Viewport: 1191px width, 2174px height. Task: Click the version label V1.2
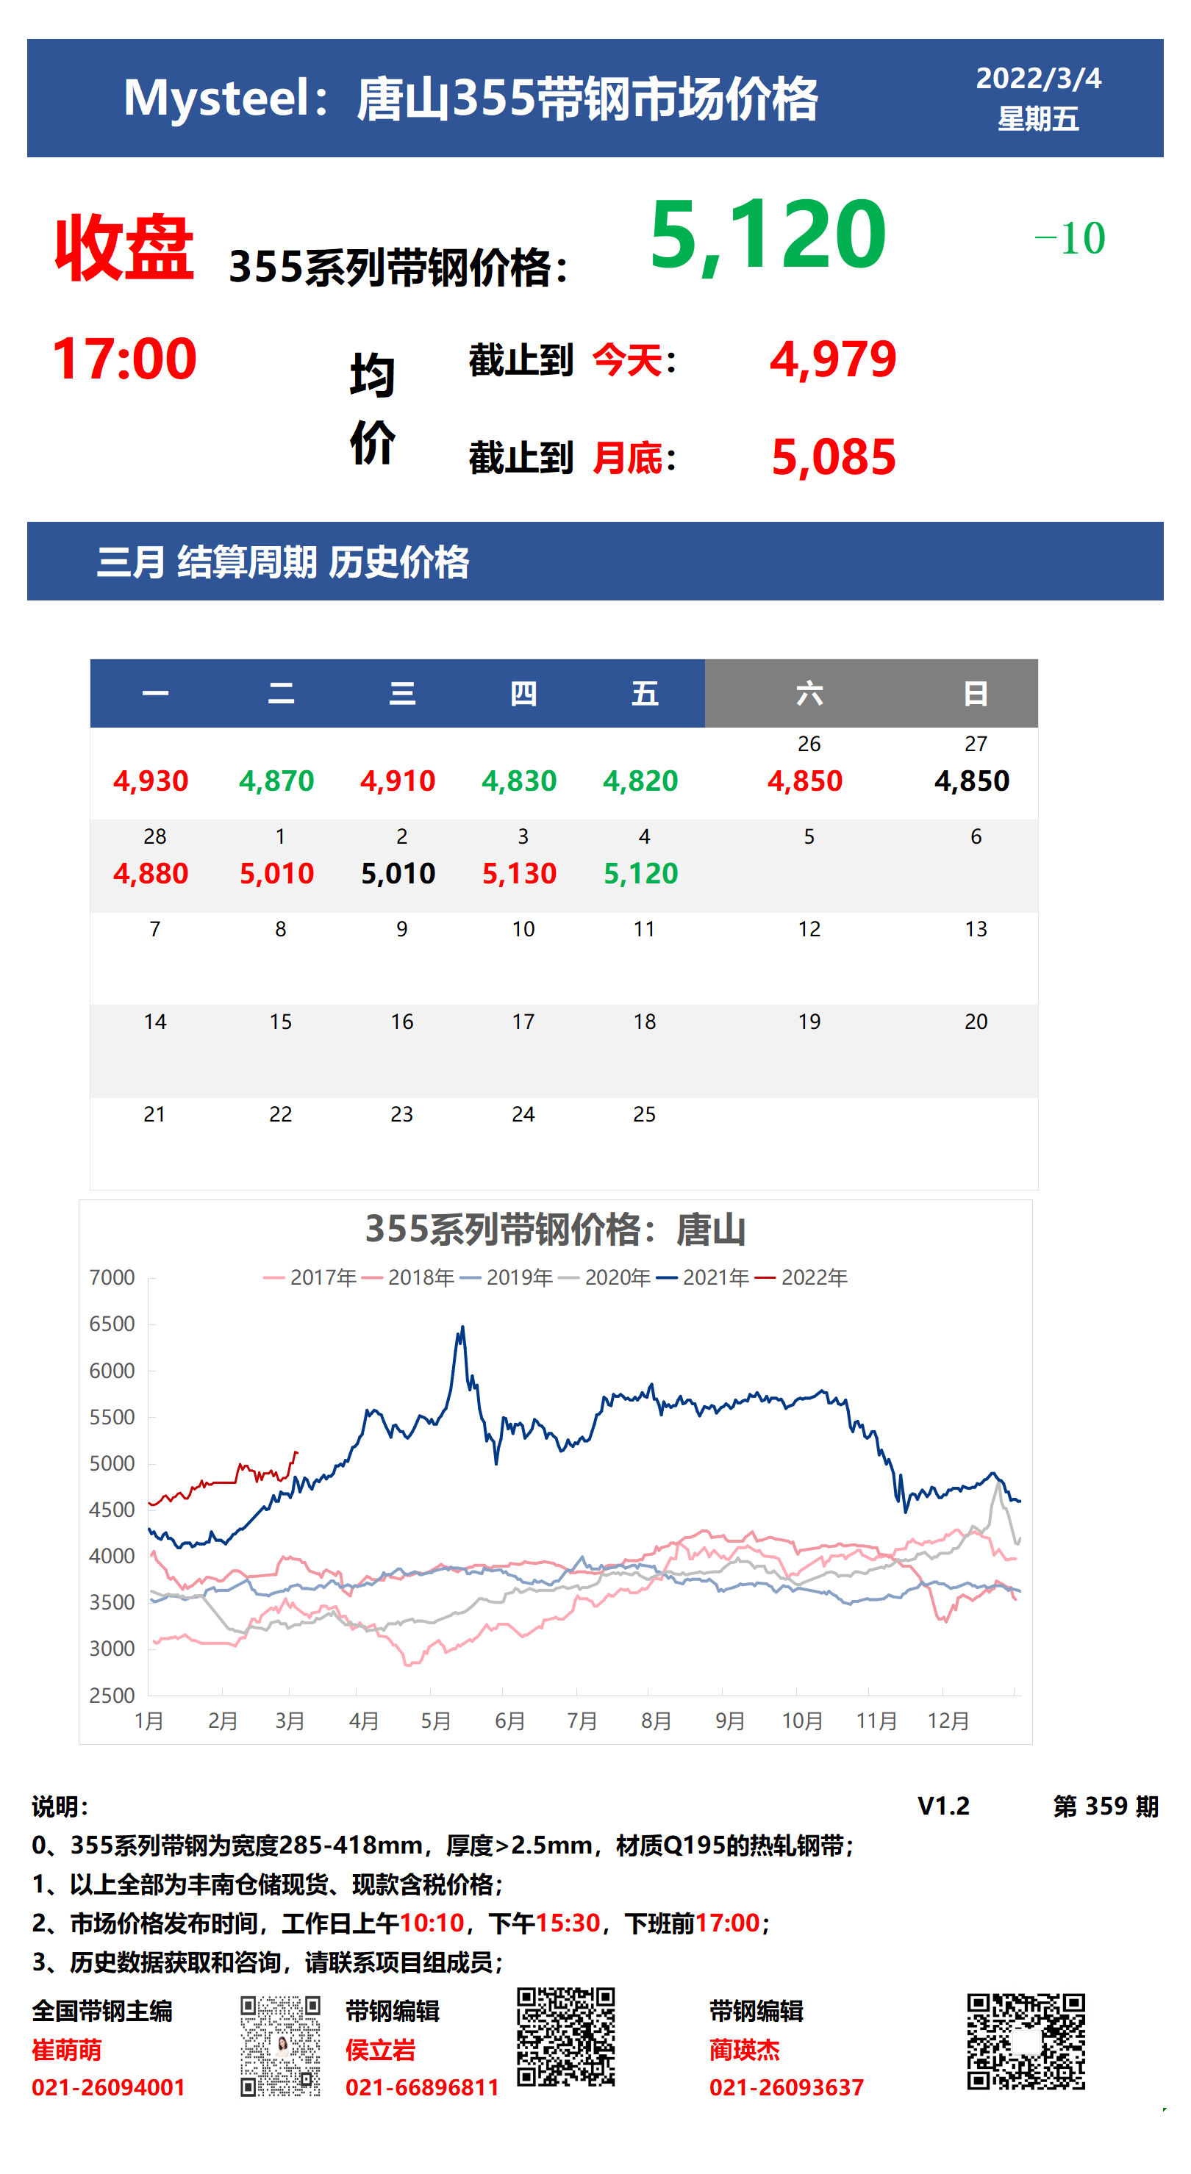point(944,1806)
